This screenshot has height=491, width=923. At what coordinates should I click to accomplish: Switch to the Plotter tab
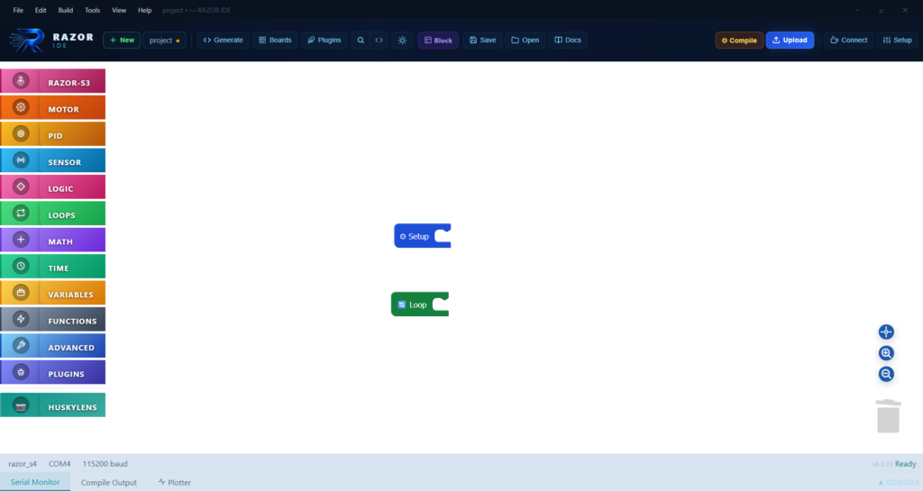point(175,482)
